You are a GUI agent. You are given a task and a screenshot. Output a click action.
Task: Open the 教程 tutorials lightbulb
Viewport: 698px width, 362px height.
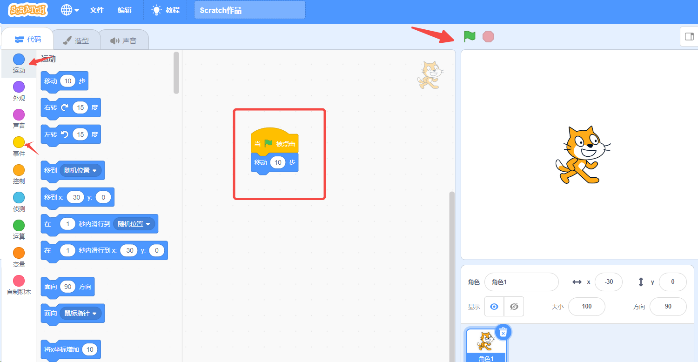point(166,10)
